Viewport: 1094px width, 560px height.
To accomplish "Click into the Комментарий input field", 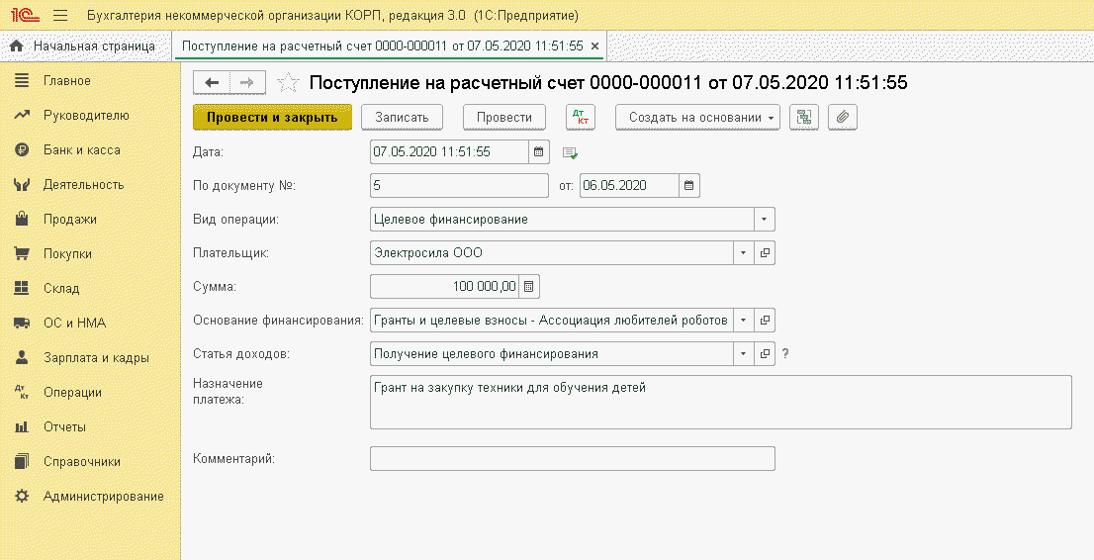I will coord(572,459).
